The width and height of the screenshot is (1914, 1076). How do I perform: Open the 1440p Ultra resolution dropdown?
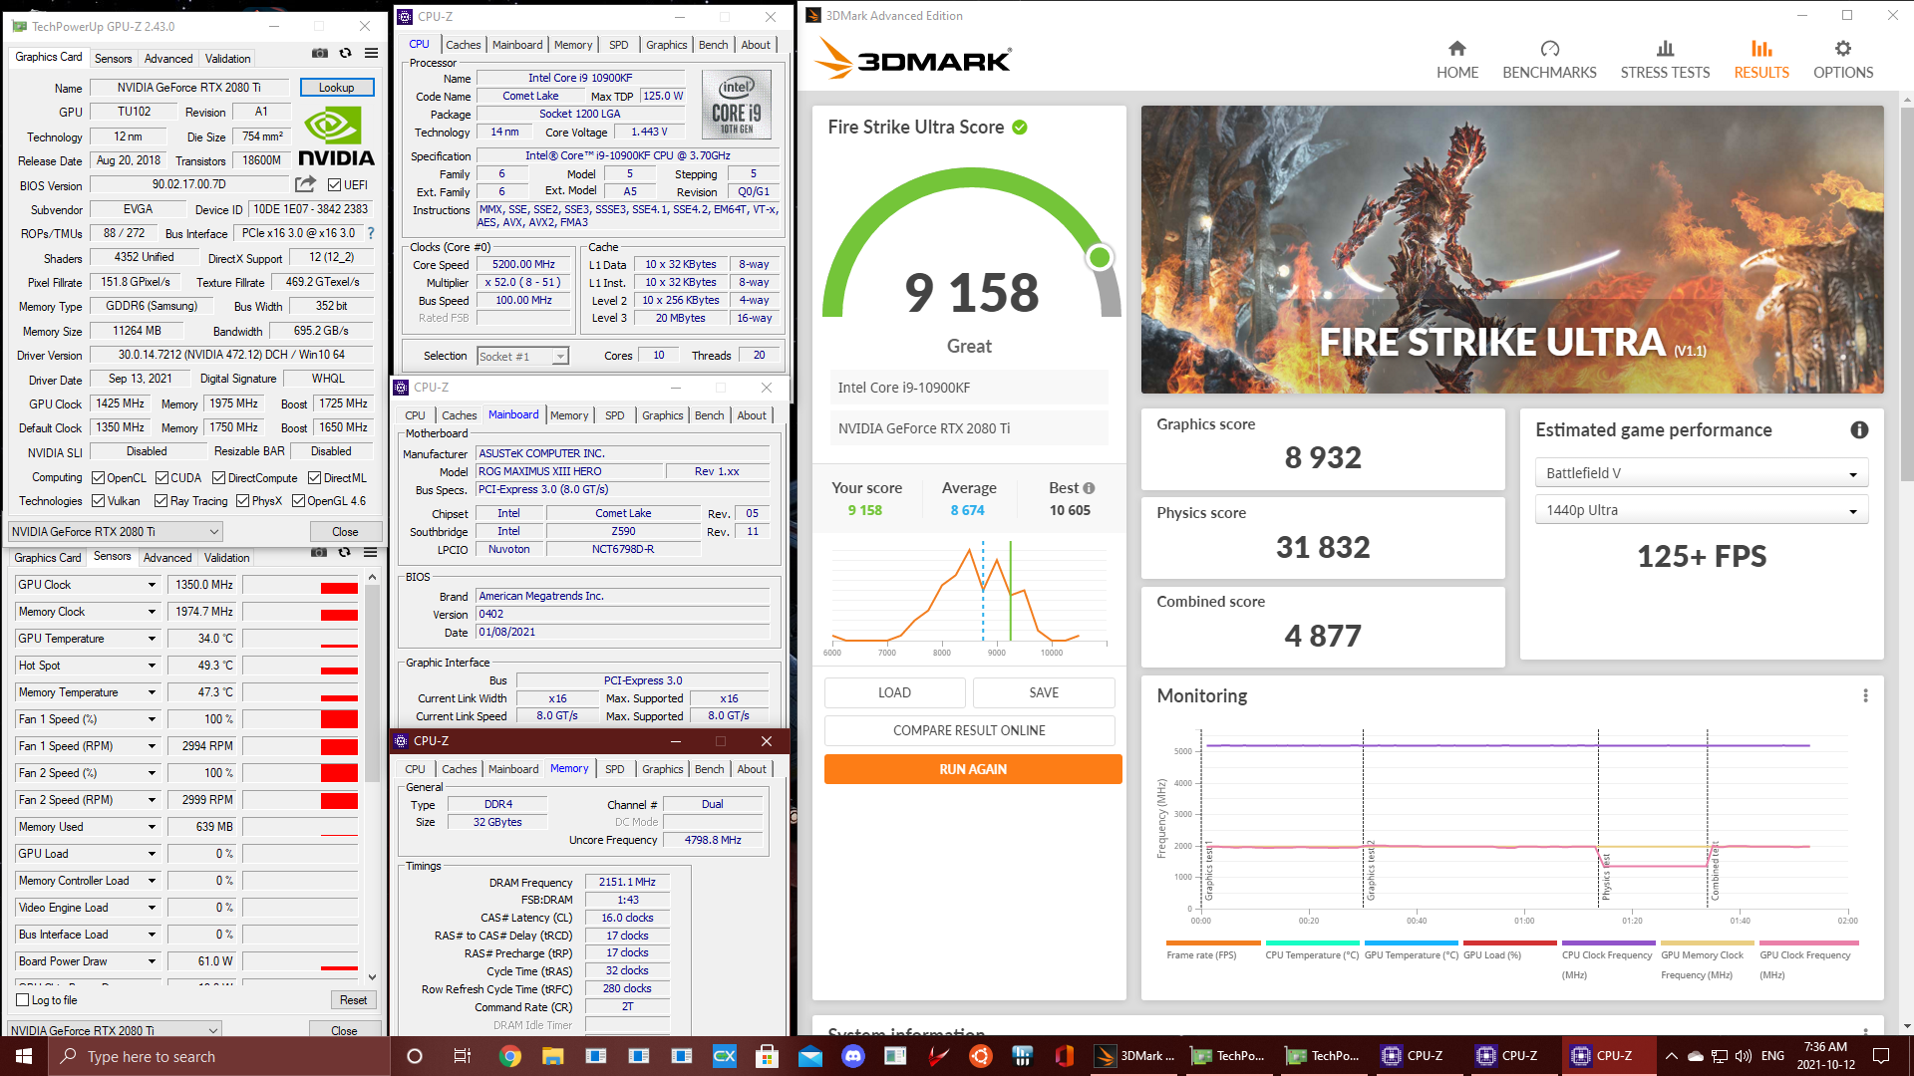pos(1701,510)
